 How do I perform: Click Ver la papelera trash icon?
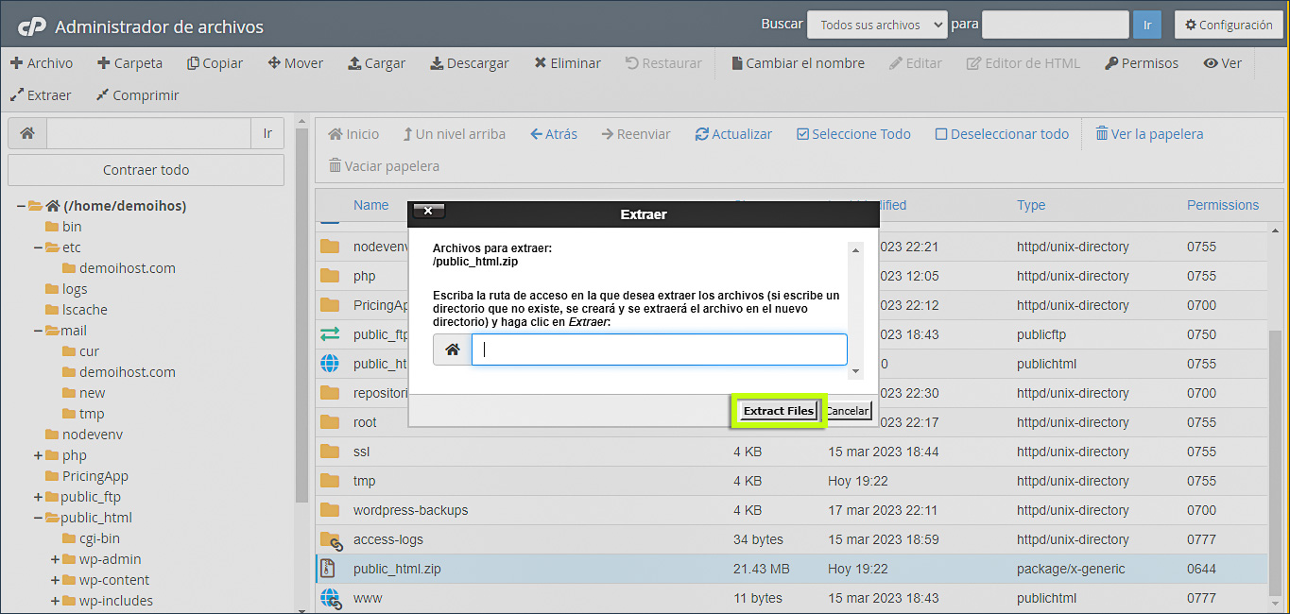[1102, 134]
